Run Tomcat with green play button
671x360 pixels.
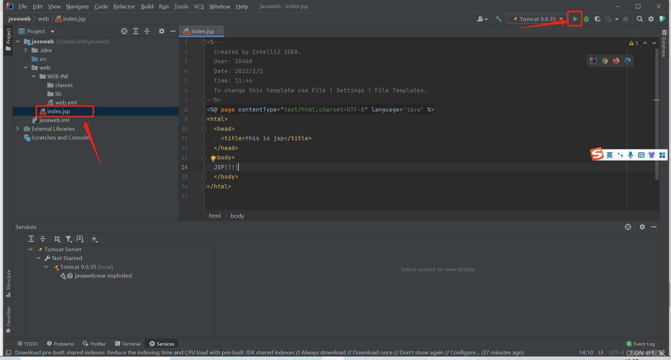(x=575, y=19)
